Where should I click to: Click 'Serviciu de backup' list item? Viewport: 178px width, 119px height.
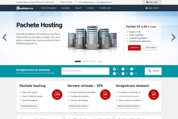(79, 100)
